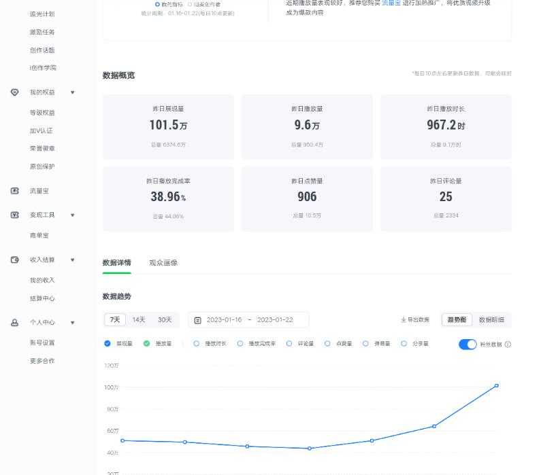Screen dimensions: 541x475
Task: Collapse the 变现工具 section arrow
Action: (72, 215)
